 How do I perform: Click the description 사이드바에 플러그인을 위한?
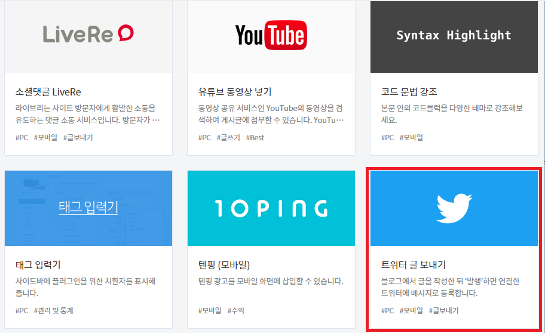pos(85,287)
